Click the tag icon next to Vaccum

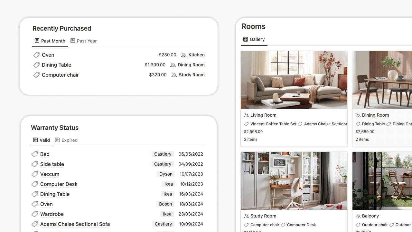pos(35,174)
